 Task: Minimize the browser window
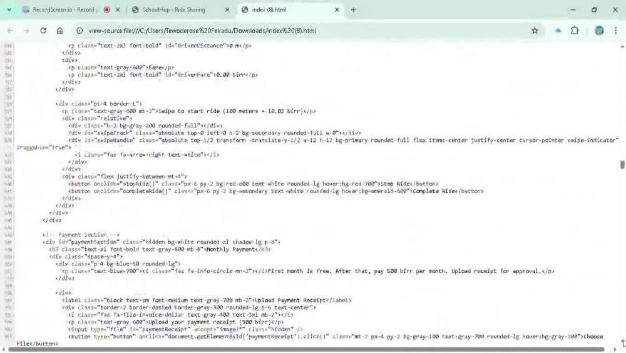point(573,9)
